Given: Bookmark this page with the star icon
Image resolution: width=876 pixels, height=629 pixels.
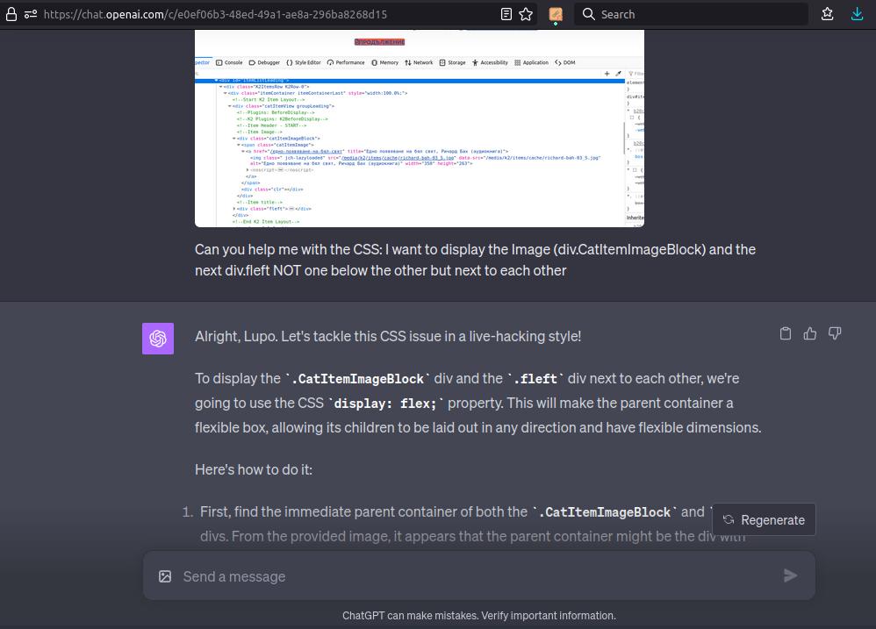Looking at the screenshot, I should tap(526, 14).
